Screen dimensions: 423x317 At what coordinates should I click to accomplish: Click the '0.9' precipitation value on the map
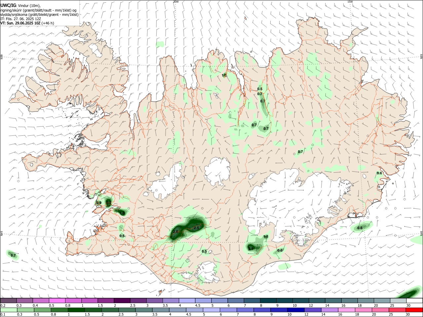point(99,203)
